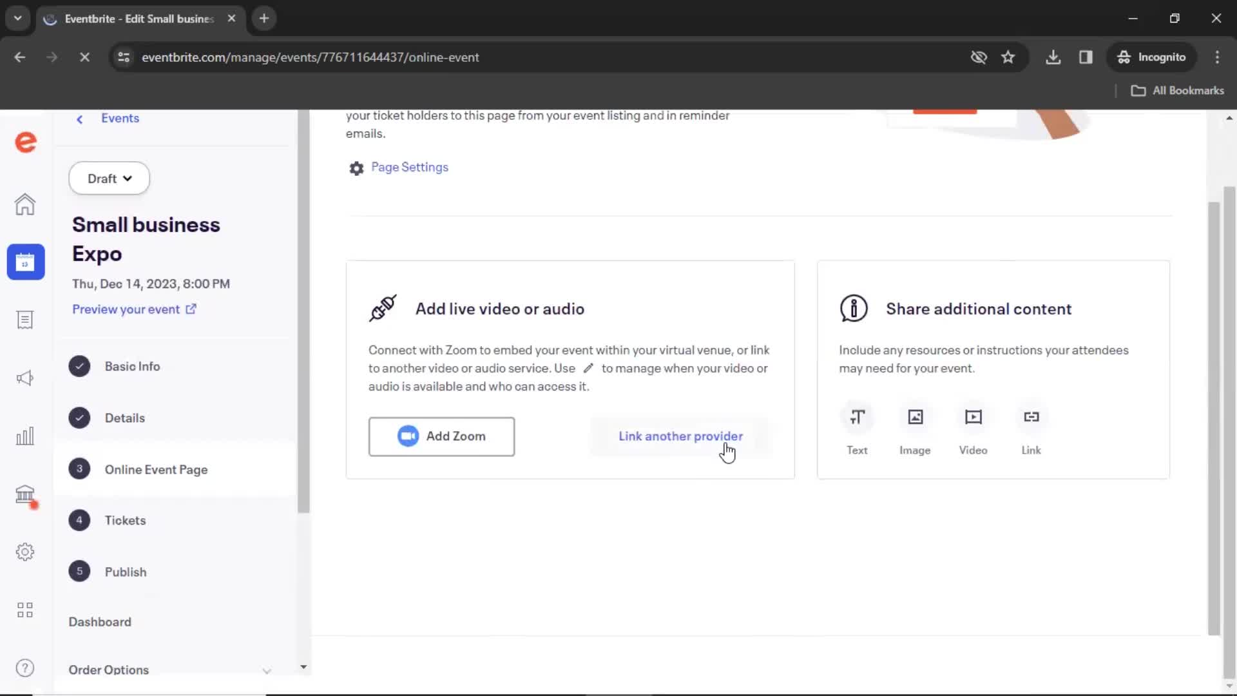Click the Add live video or audio heading

tap(499, 309)
